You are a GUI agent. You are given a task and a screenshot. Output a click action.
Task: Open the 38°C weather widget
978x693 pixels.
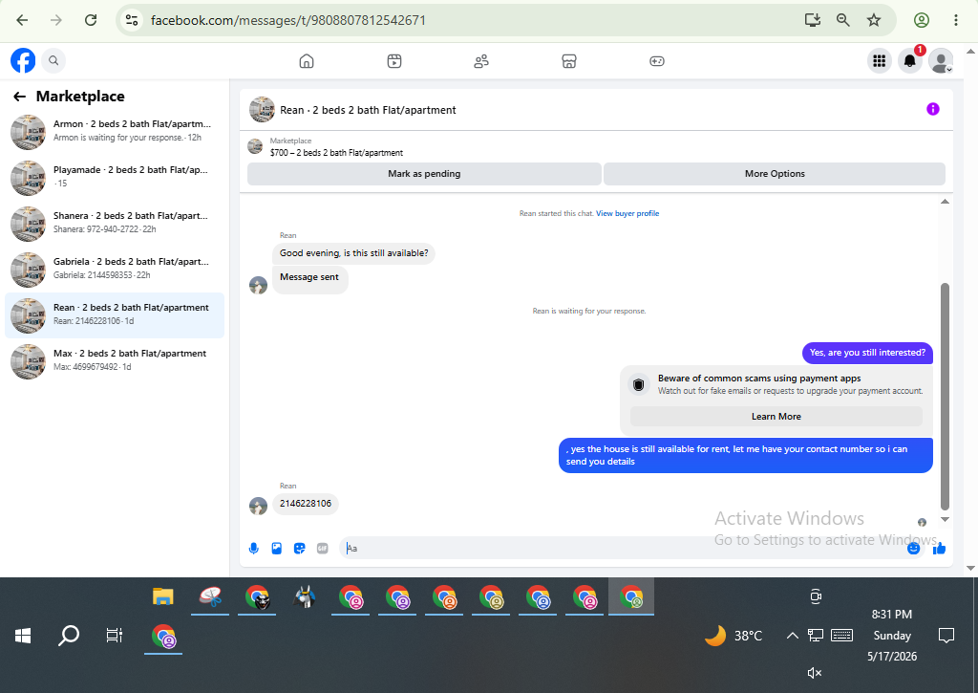pyautogui.click(x=733, y=636)
